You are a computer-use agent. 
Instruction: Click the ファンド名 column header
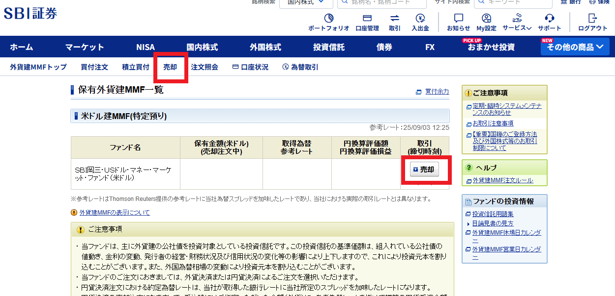coord(125,148)
